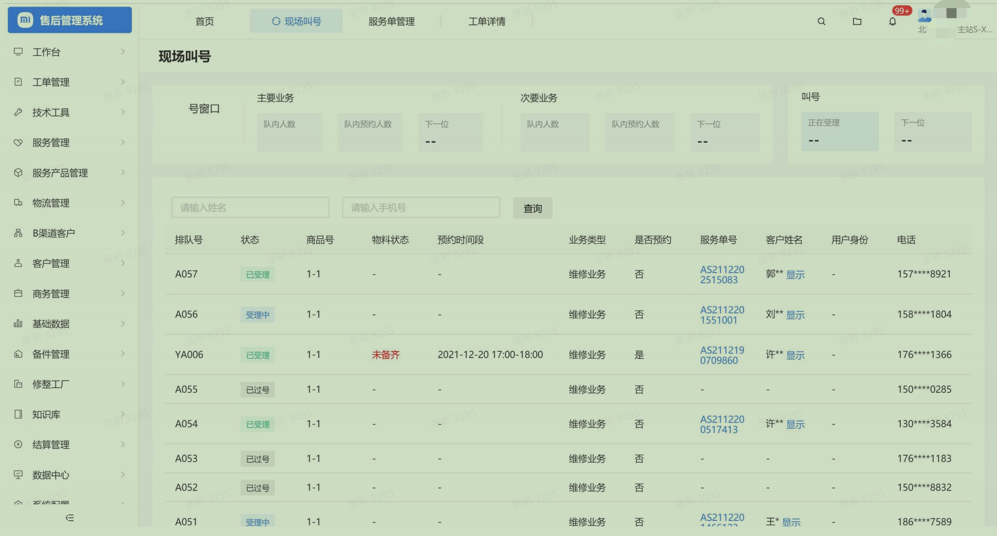Click the 服务管理 heart icon
The width and height of the screenshot is (997, 536).
[18, 142]
